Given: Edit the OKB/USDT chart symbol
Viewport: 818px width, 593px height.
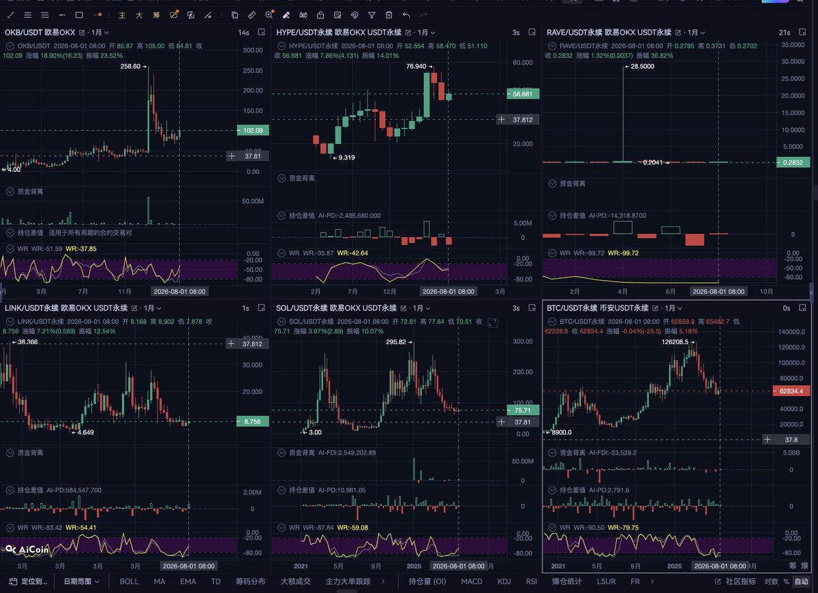Looking at the screenshot, I should pos(82,33).
